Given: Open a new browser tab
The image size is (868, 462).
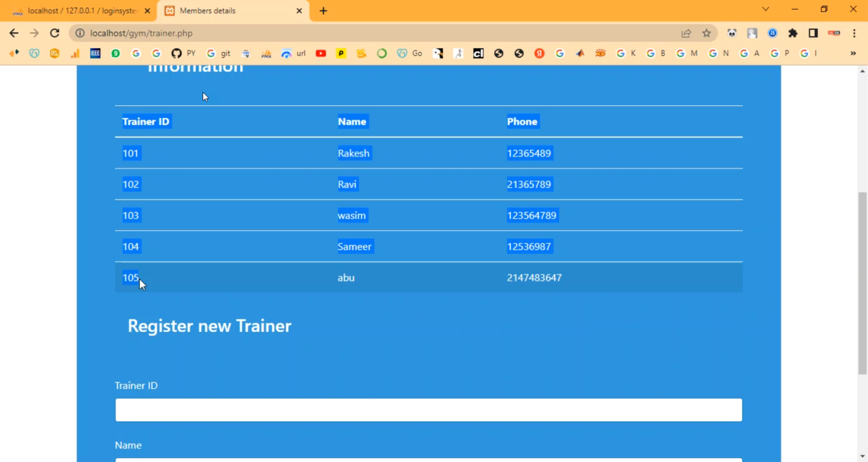Looking at the screenshot, I should coord(323,11).
